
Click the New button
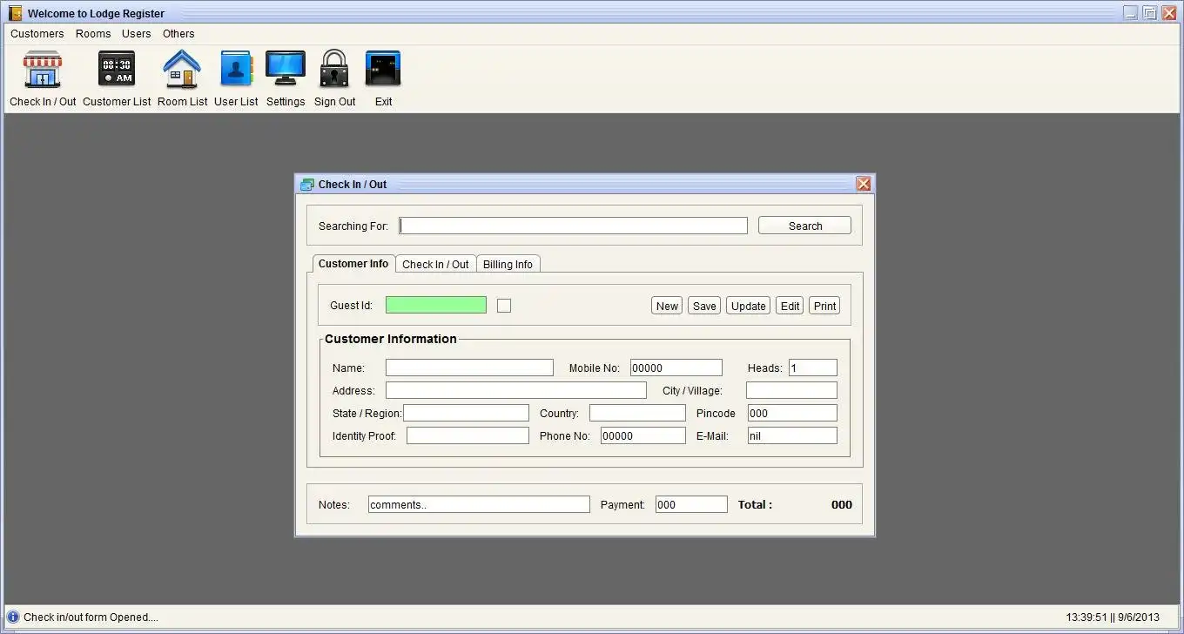point(667,306)
